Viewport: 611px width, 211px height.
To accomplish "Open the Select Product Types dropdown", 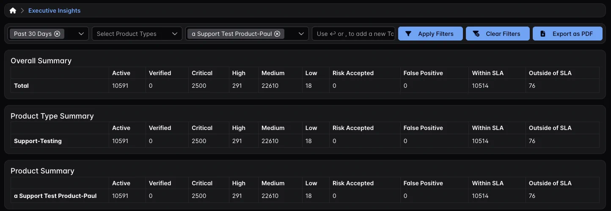I will pos(137,34).
